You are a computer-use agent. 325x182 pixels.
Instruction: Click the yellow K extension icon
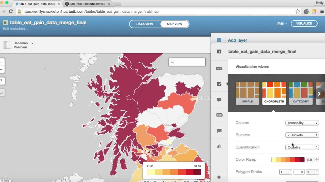[314, 11]
